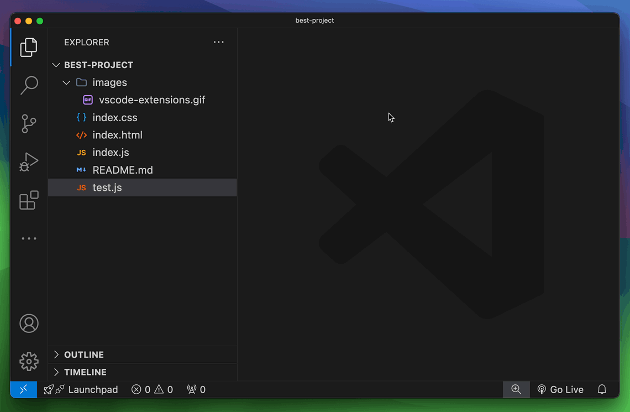Open the Extensions view icon
Viewport: 630px width, 412px height.
29,200
